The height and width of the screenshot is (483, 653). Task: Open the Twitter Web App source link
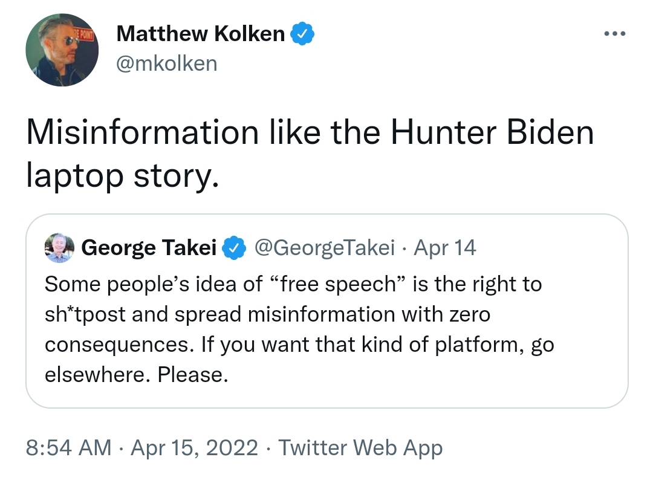pos(360,448)
